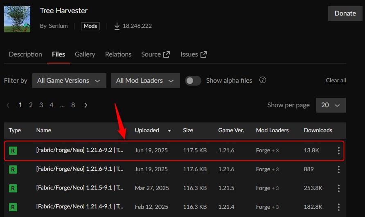Viewport: 365px width, 217px height.
Task: Click the release R icon for 1.21.4-9.1
Action: [13, 207]
